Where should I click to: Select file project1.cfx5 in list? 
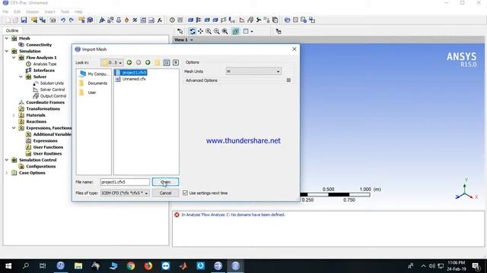point(131,73)
